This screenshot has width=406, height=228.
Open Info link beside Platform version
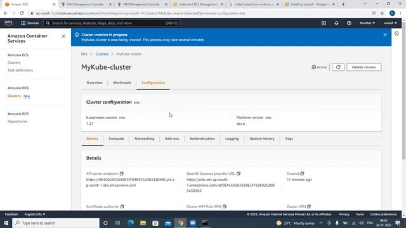click(268, 118)
